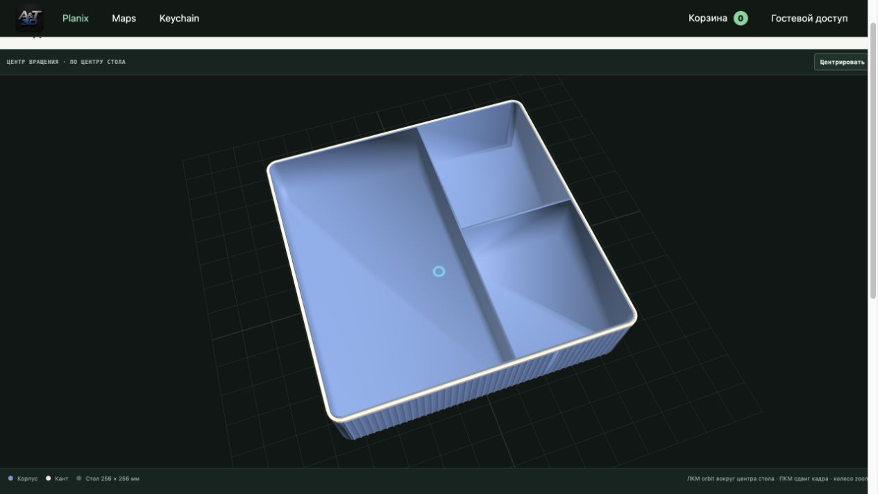Open the Planix tab
Viewport: 878px width, 494px height.
pyautogui.click(x=76, y=18)
